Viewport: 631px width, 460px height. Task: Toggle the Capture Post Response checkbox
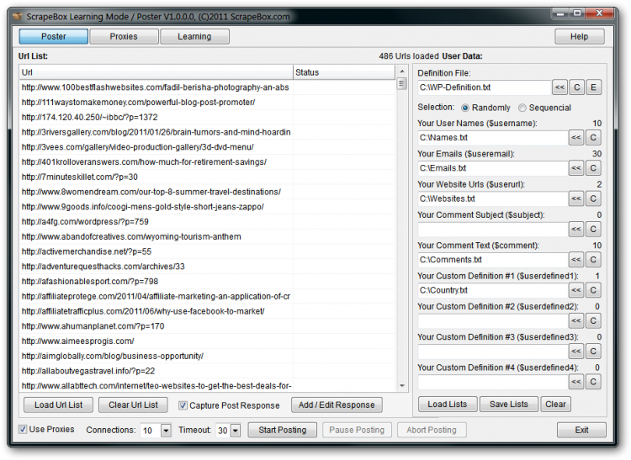click(x=183, y=405)
